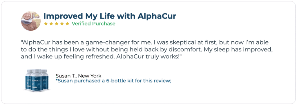Click the third gold rating star
Image resolution: width=297 pixels, height=105 pixels.
click(57, 24)
